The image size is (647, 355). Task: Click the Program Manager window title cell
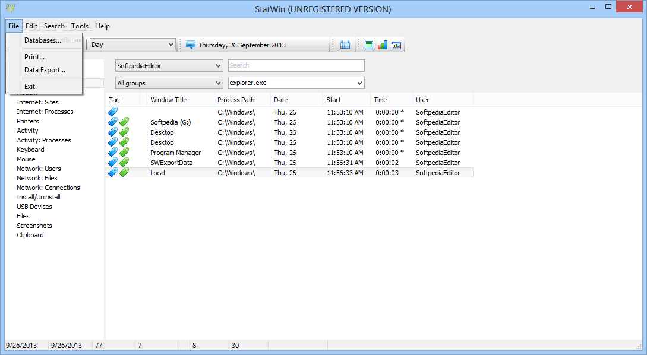[176, 153]
